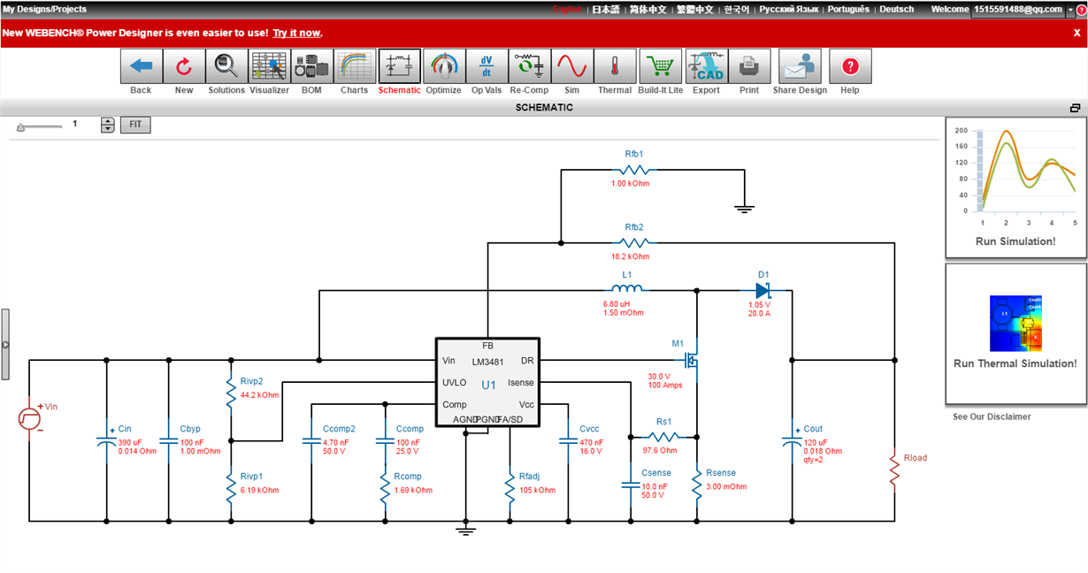The height and width of the screenshot is (573, 1088).
Task: Click the Cbyp label
Action: [190, 429]
